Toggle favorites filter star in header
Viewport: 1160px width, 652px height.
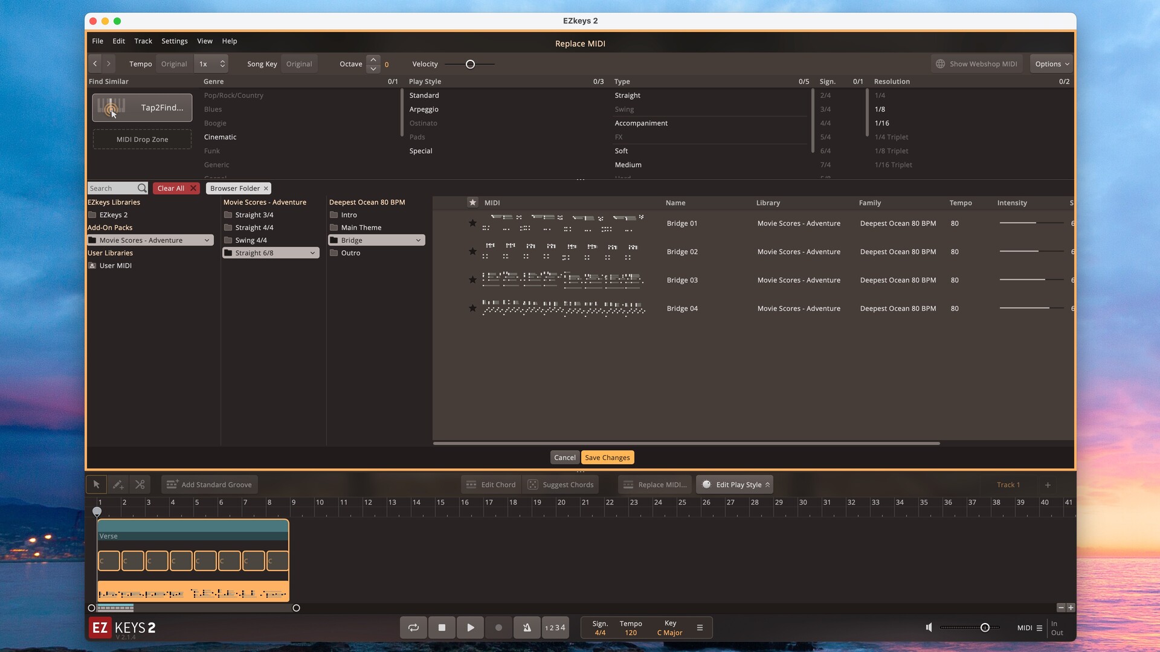point(472,203)
